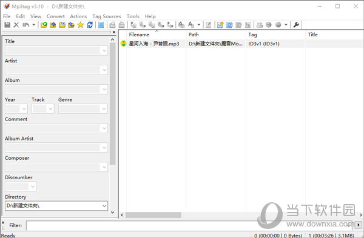The image size is (364, 238).
Task: Click the Remove tag X icon
Action: click(x=16, y=25)
